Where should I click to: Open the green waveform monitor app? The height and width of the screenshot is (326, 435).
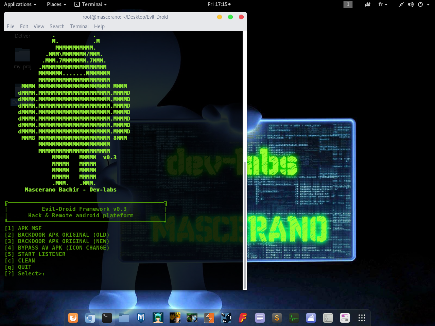pyautogui.click(x=294, y=318)
